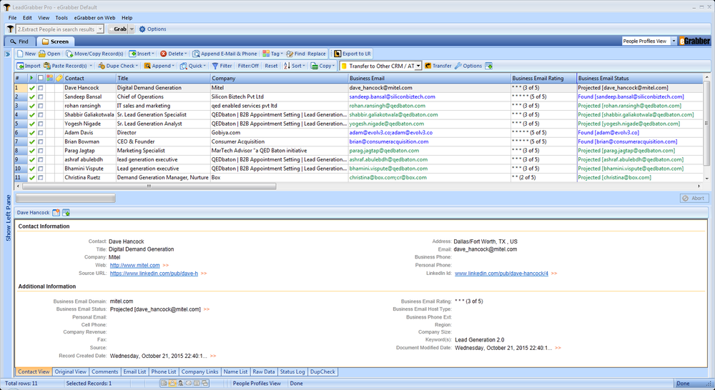The image size is (715, 390).
Task: Open the File menu
Action: 12,18
